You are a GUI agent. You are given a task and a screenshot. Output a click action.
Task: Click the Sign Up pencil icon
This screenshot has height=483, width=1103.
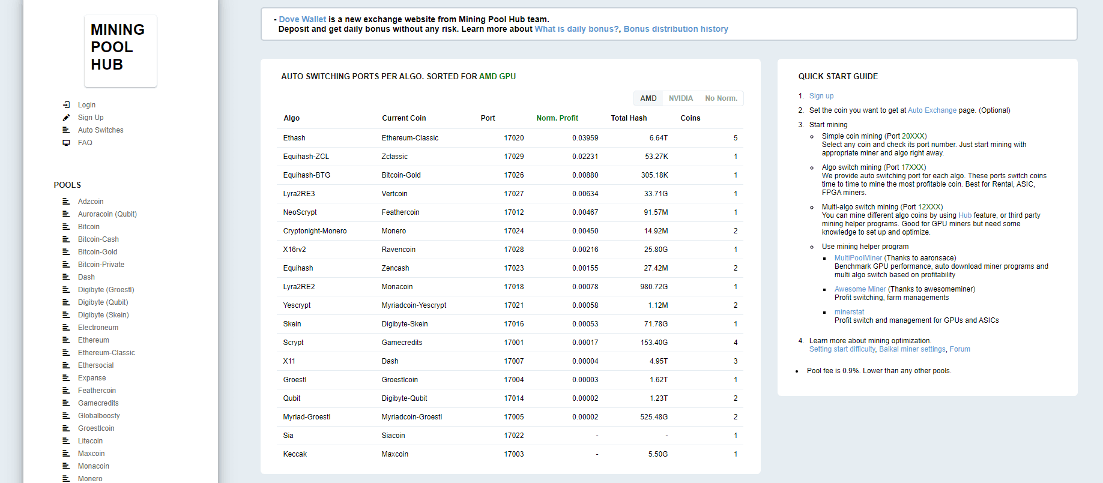pos(66,118)
